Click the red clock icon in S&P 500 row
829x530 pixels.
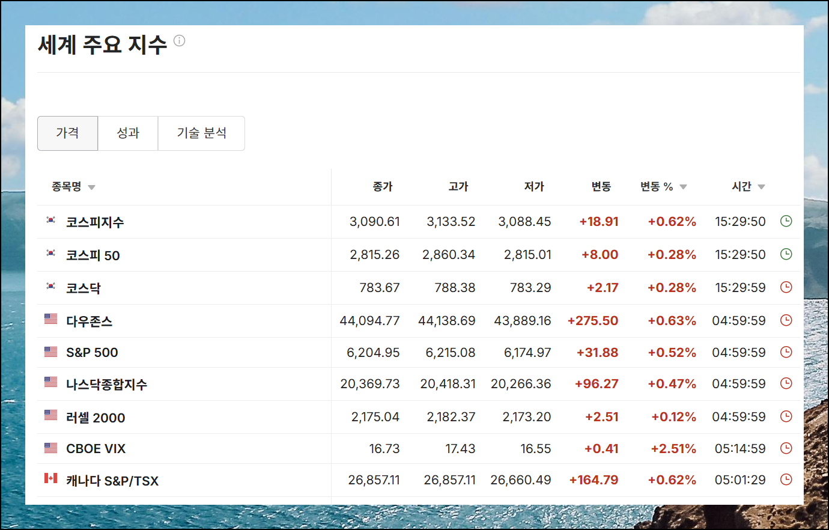point(786,352)
